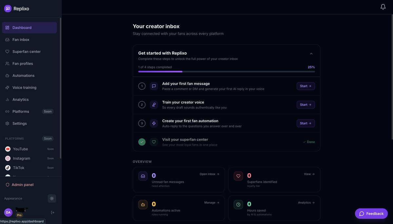Click the Fan inbox tray icon
This screenshot has width=393, height=224.
(7, 40)
